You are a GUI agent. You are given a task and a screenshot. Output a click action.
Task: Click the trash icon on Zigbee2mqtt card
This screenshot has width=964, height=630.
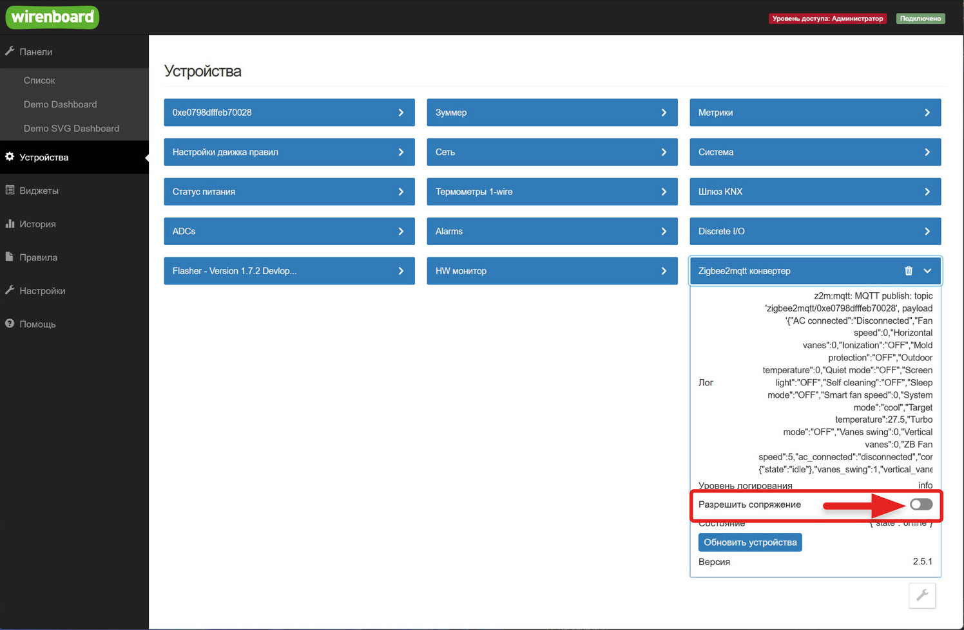[x=908, y=271]
